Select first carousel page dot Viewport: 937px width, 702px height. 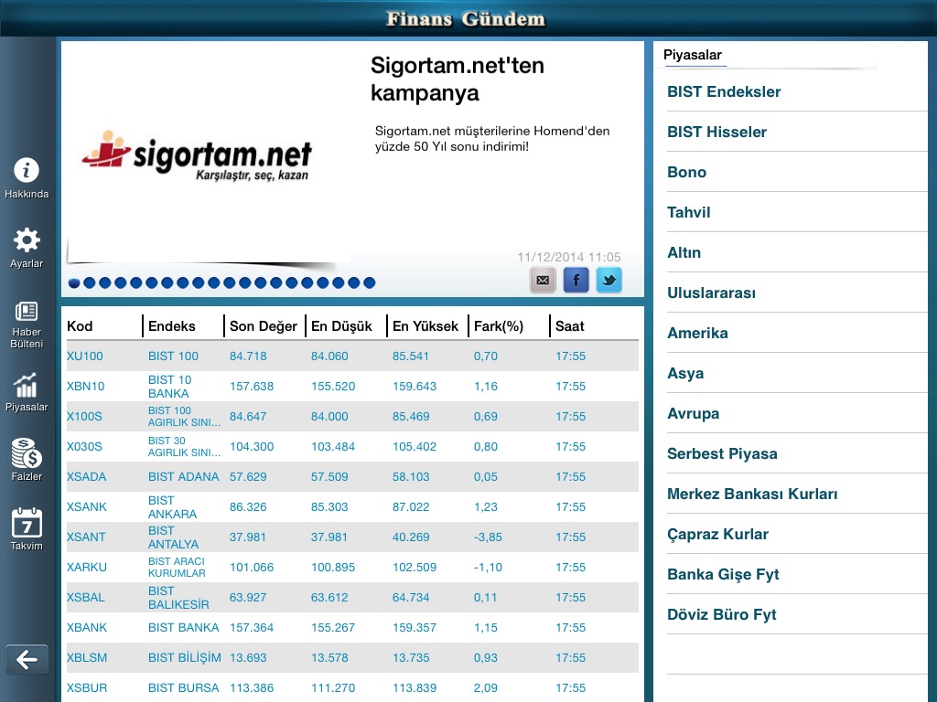coord(74,283)
